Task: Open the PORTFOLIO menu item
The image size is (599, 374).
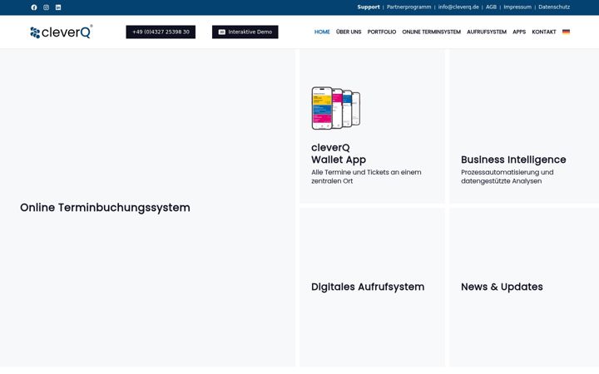Action: (382, 32)
